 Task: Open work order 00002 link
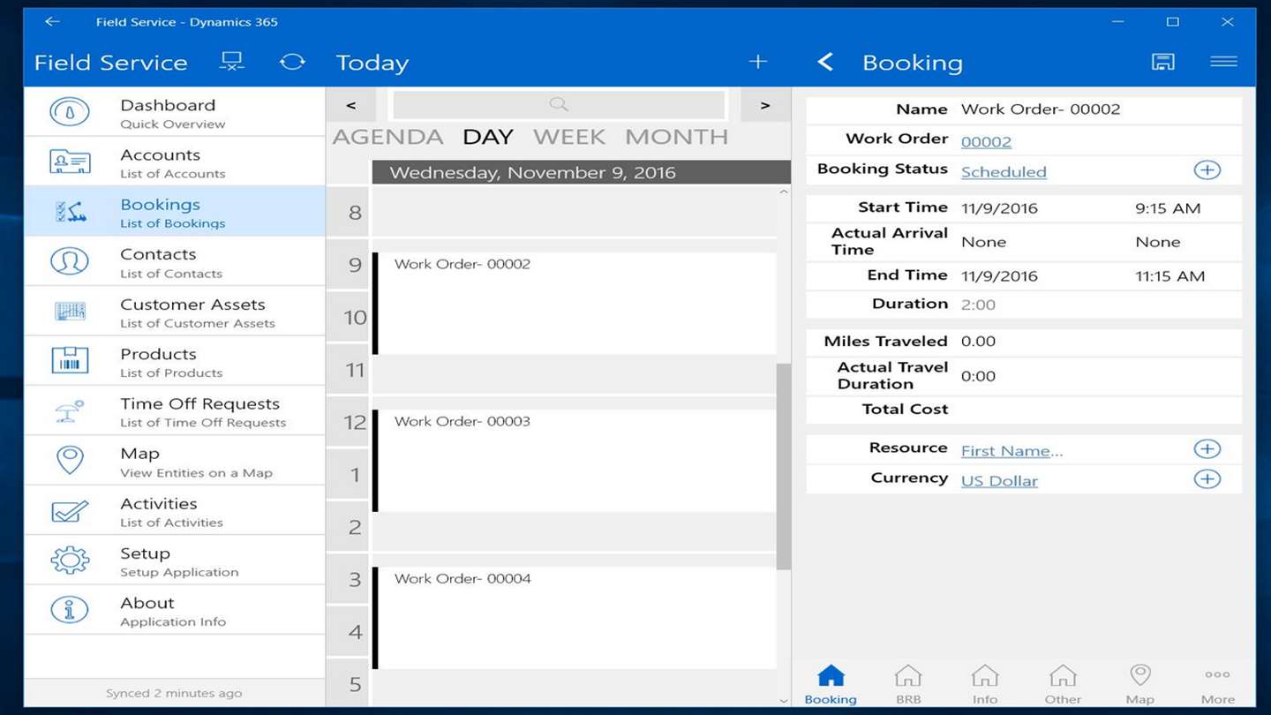[x=986, y=141]
